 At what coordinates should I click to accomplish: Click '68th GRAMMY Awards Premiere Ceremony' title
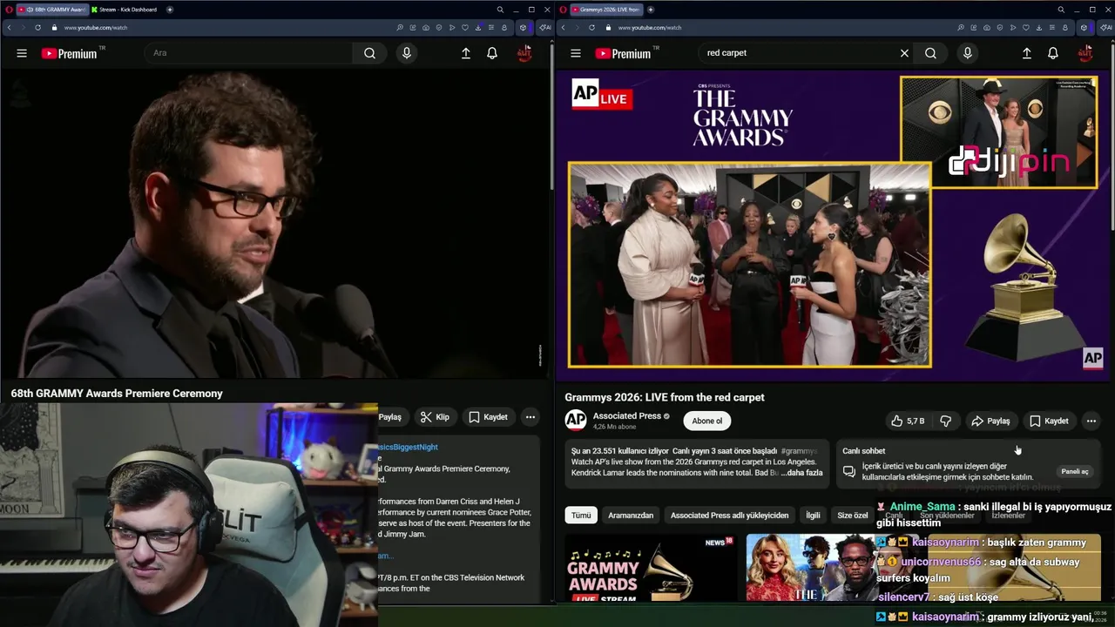[117, 394]
